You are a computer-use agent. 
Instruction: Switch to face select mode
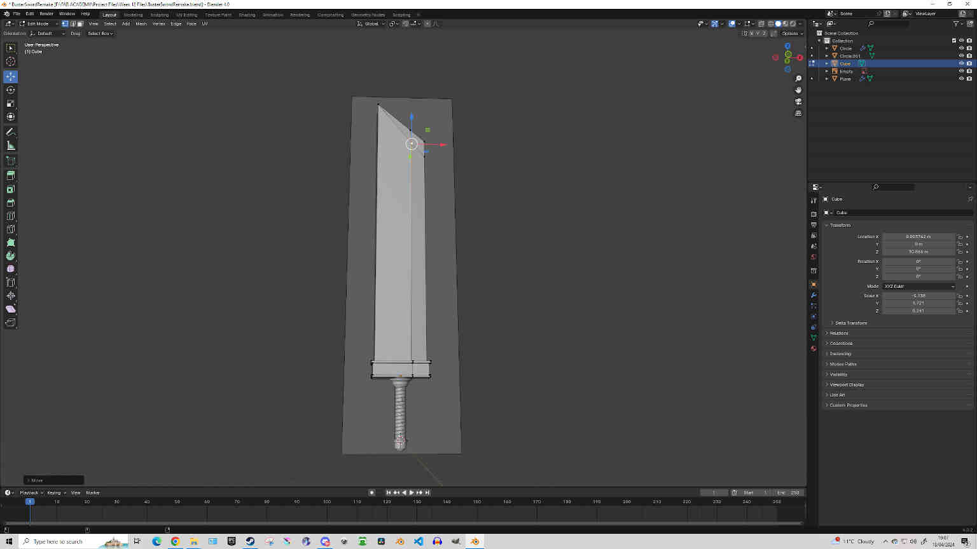[x=80, y=24]
